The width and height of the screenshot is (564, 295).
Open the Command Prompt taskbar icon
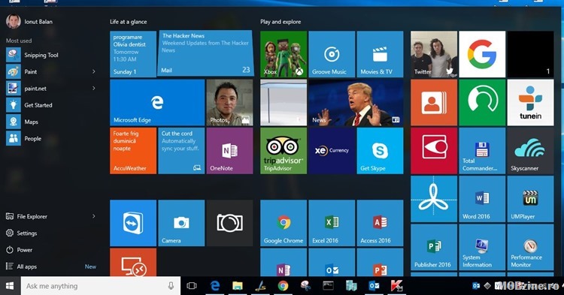328,286
